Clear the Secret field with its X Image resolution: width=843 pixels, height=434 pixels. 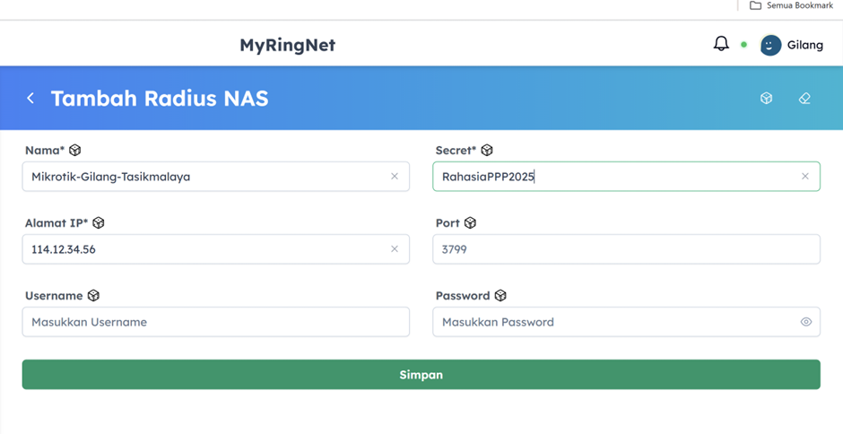[x=805, y=177]
